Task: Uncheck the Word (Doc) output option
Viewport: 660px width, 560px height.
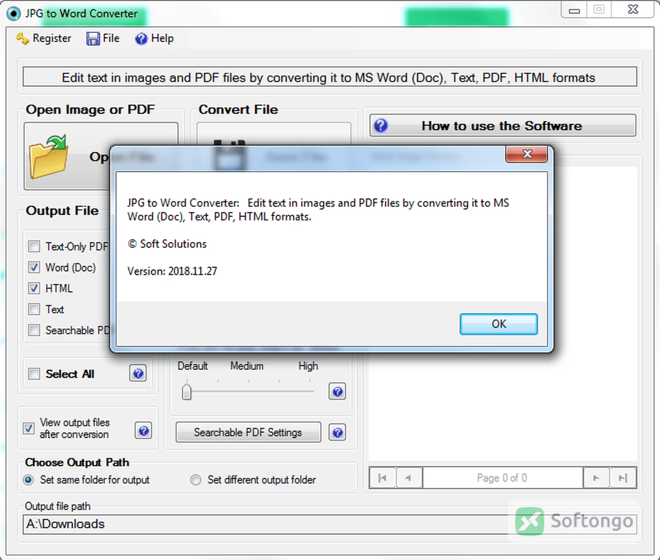Action: (x=34, y=267)
